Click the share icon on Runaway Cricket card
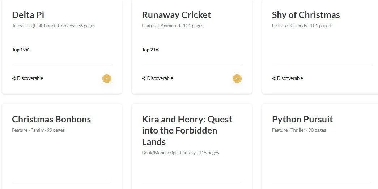The image size is (378, 189). (x=144, y=78)
